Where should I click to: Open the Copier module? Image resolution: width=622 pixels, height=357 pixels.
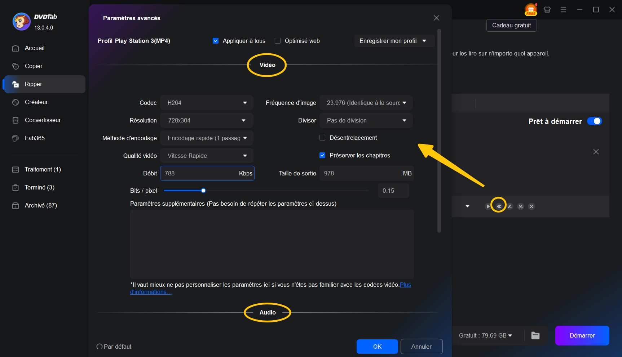point(33,66)
